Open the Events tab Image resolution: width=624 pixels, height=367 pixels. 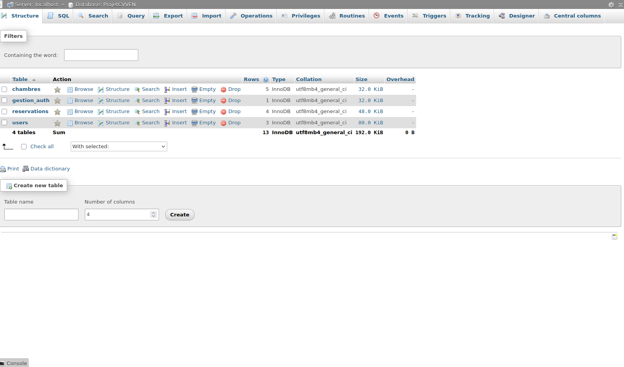coord(388,16)
